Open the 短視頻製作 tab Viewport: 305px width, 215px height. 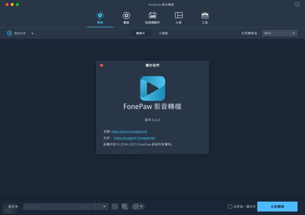[152, 18]
